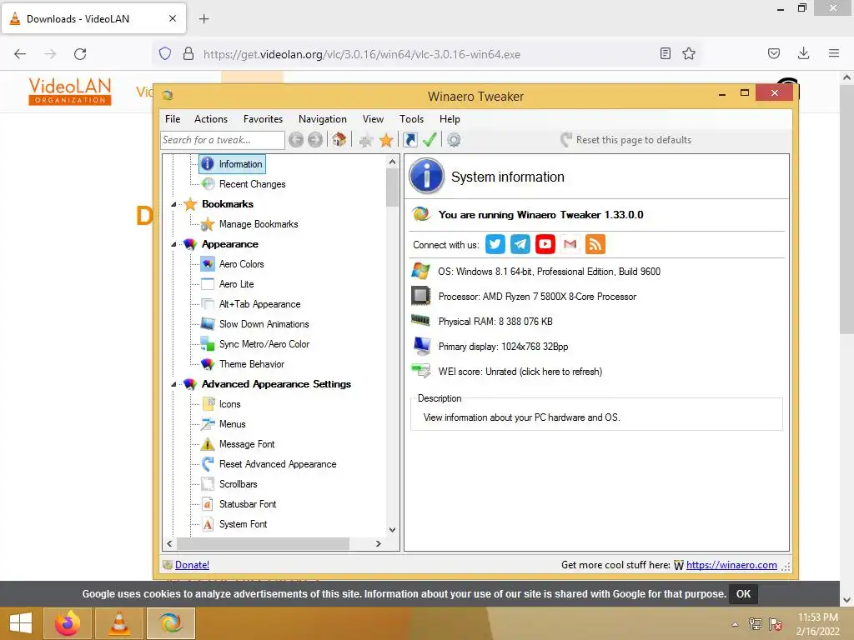Select Aero Colors in the tree

241,264
